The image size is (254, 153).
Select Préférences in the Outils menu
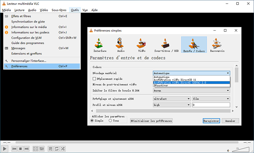pos(42,66)
